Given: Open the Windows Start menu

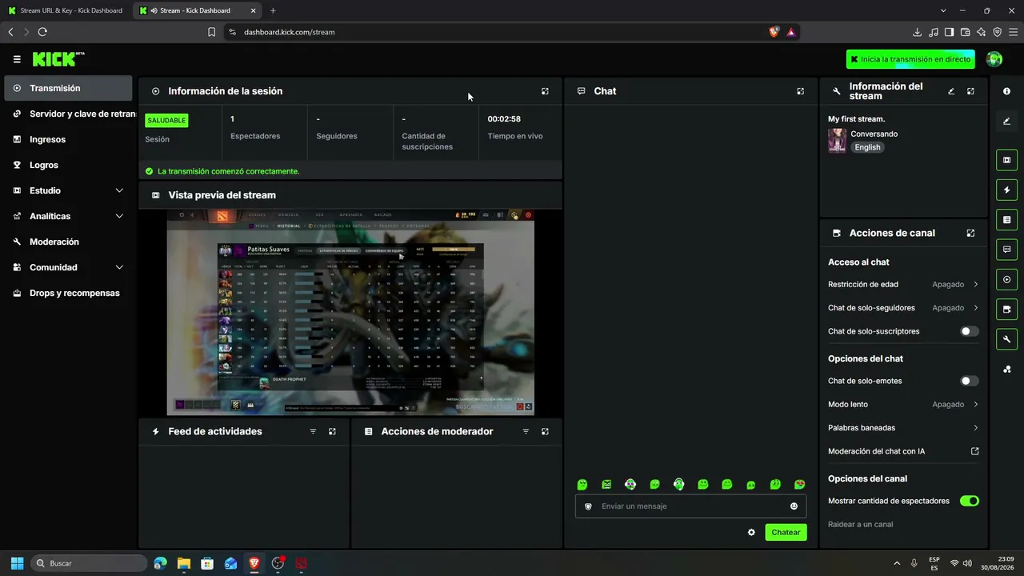Looking at the screenshot, I should (17, 563).
